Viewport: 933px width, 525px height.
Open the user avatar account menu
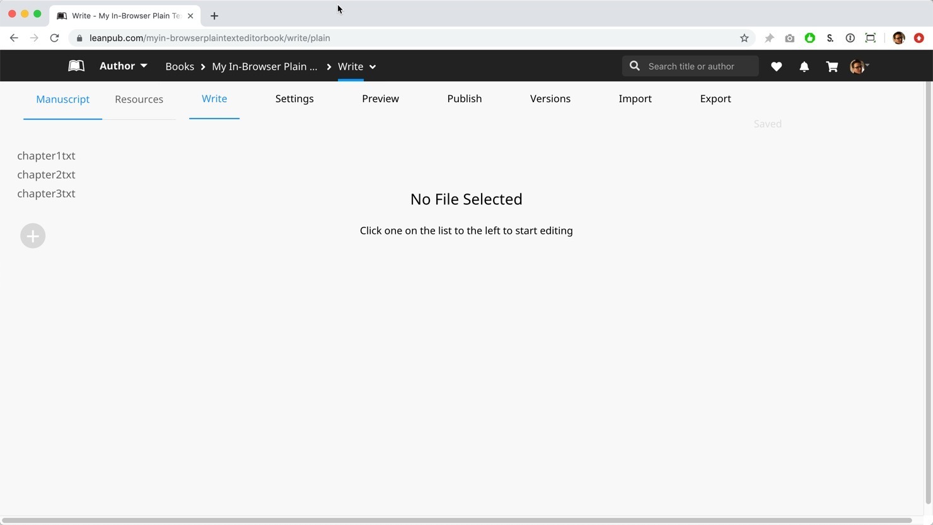pyautogui.click(x=859, y=66)
